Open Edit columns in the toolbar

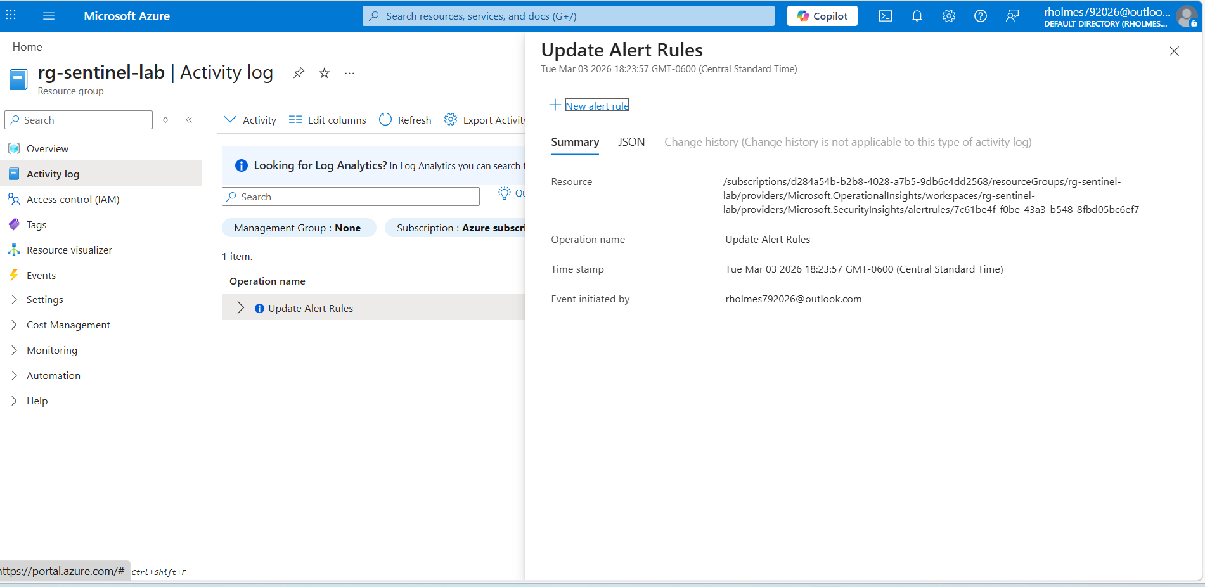(327, 120)
